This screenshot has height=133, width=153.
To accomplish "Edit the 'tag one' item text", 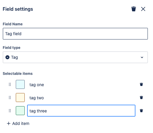I will point(81,85).
